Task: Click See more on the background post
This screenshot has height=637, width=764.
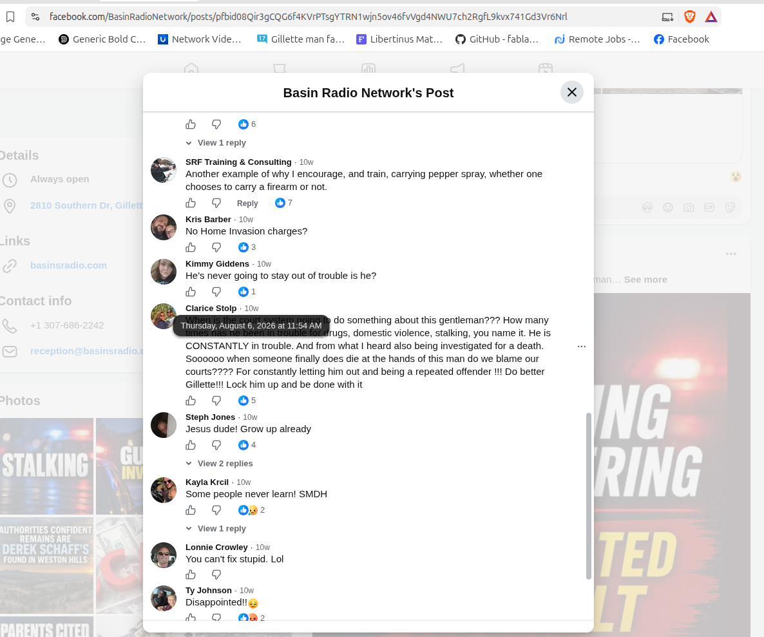Action: 645,280
